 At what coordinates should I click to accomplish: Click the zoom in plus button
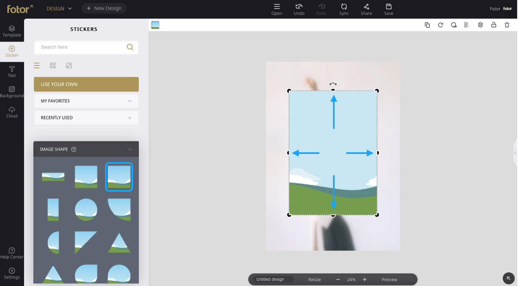365,279
